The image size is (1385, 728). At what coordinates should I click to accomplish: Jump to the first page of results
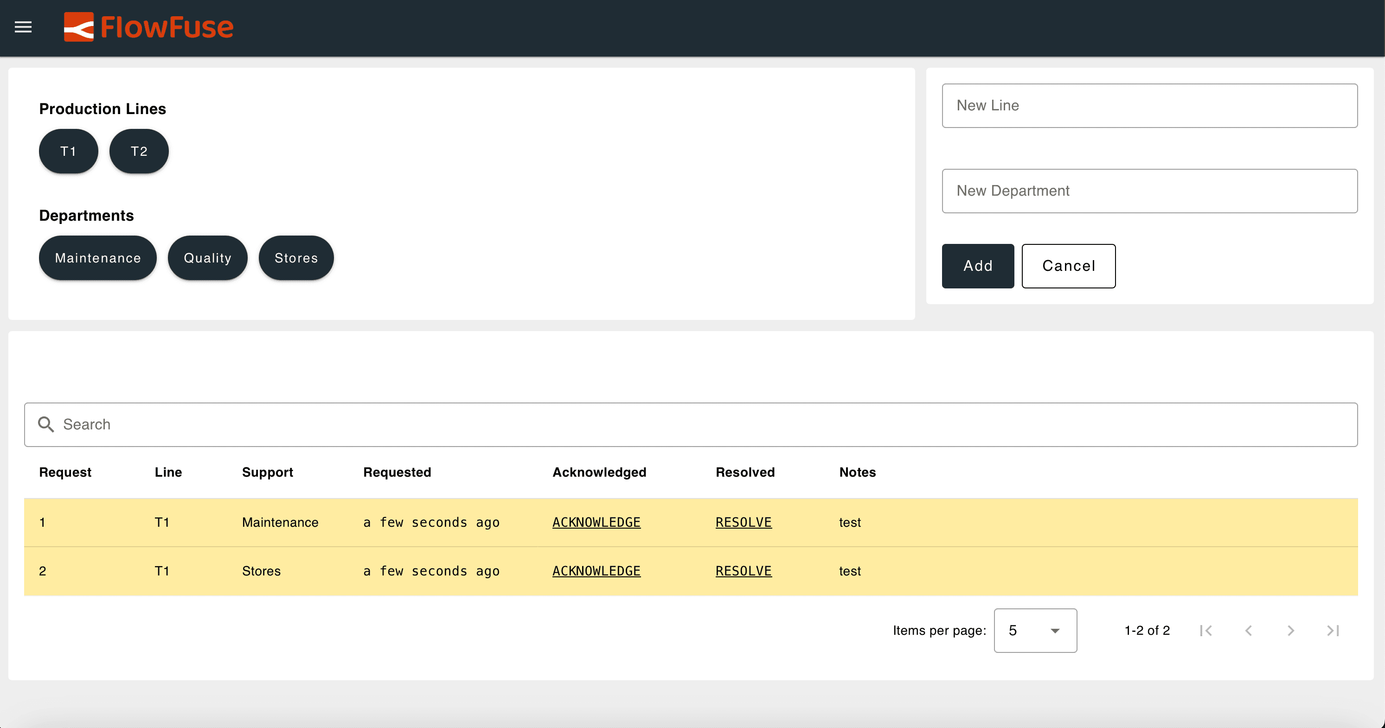(1206, 630)
